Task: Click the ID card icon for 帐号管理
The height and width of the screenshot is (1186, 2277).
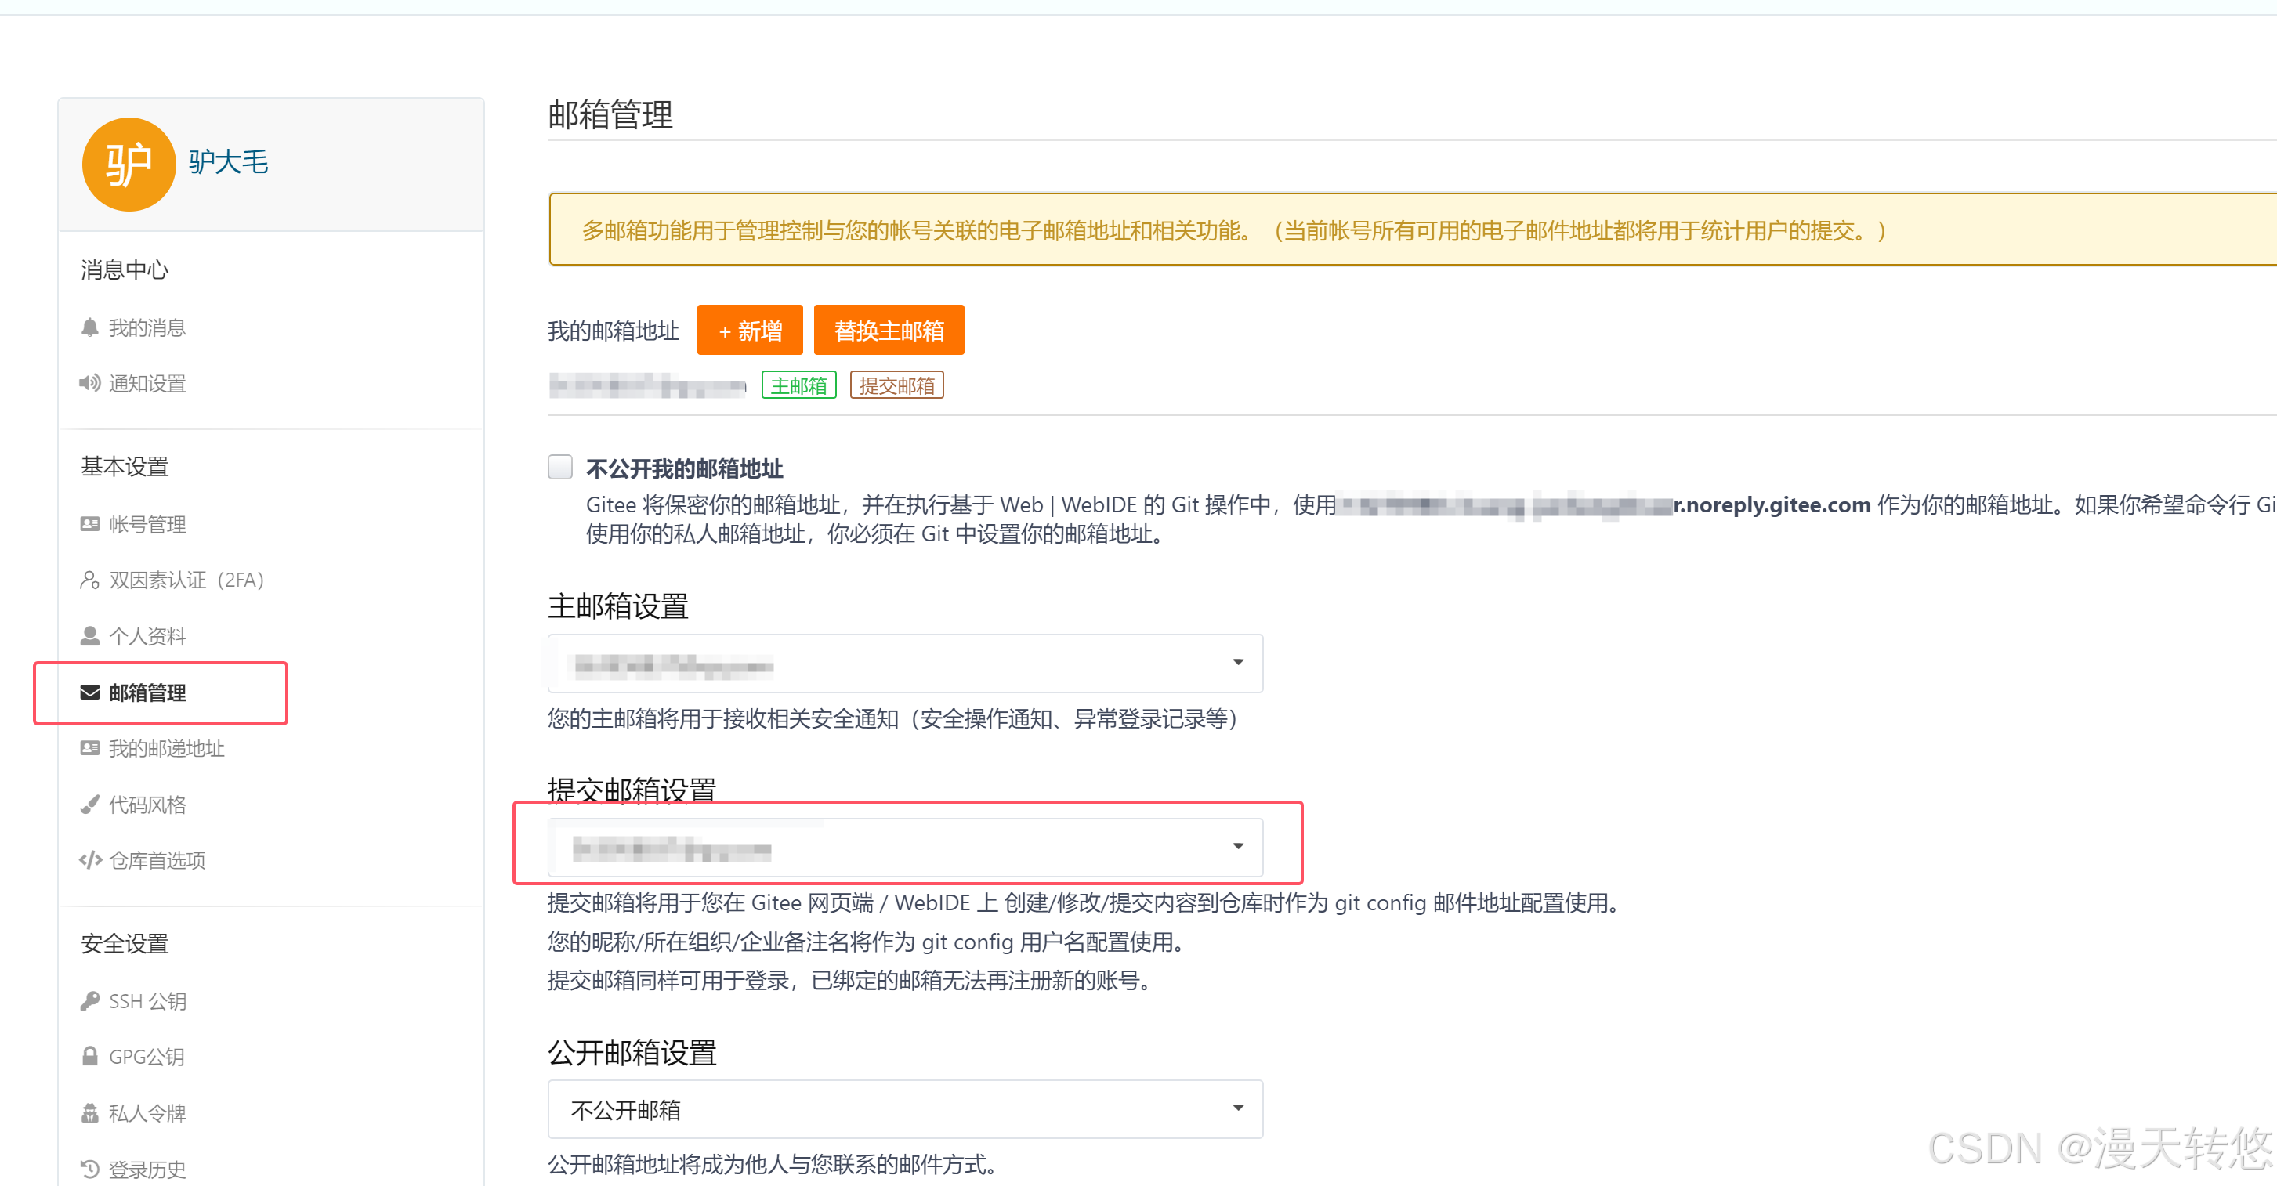Action: [89, 524]
